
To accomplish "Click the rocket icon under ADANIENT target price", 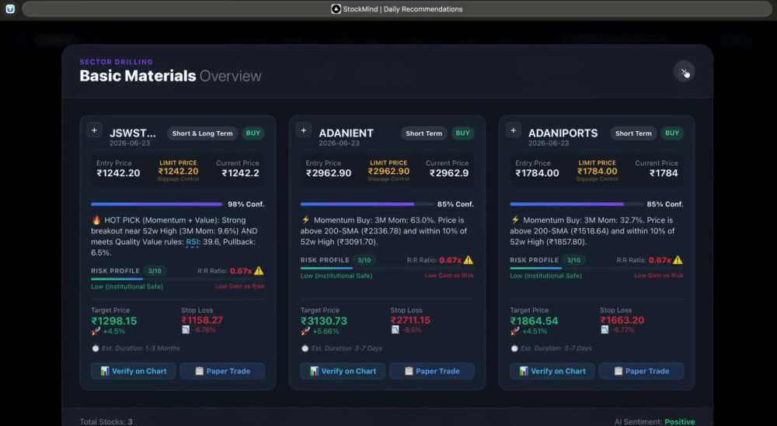I will click(305, 331).
